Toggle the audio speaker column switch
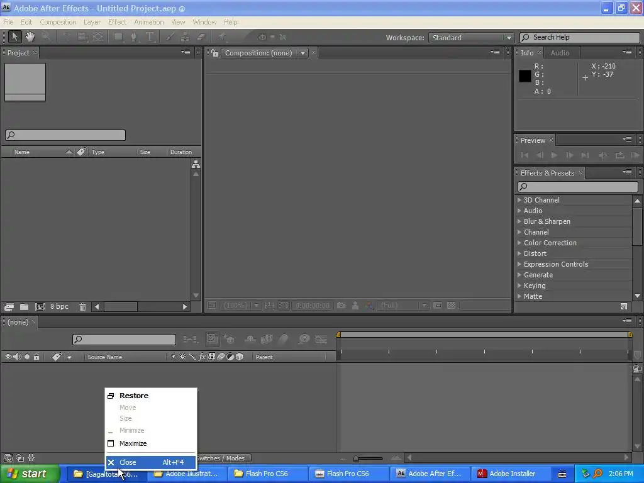 pos(17,357)
